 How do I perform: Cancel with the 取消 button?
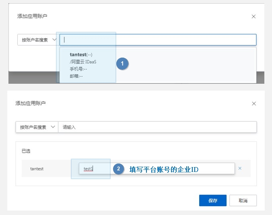pos(243,201)
